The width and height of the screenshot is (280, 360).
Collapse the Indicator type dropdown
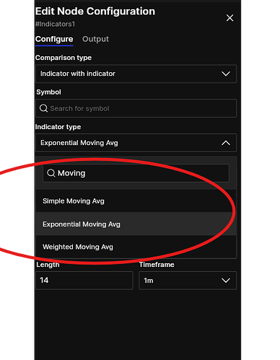(136, 143)
